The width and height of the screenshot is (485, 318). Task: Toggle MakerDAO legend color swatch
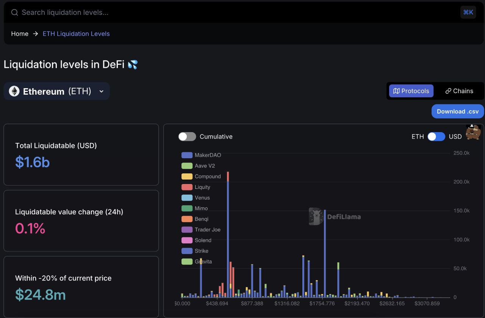click(x=187, y=155)
